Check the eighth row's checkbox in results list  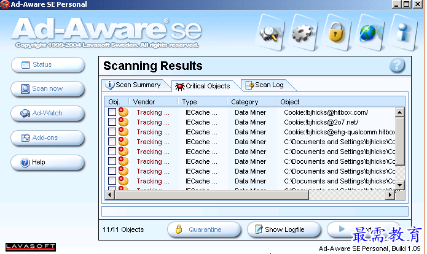point(112,180)
